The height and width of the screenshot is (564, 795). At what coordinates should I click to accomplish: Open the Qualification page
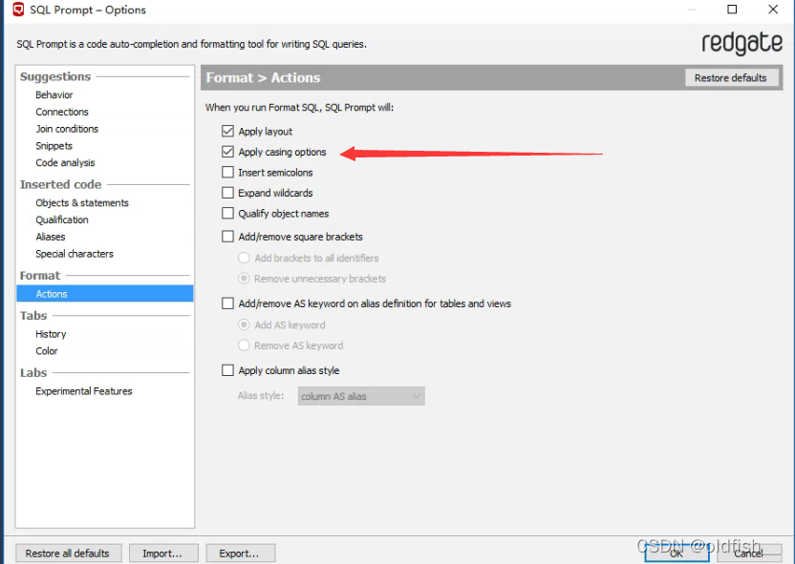(x=62, y=219)
